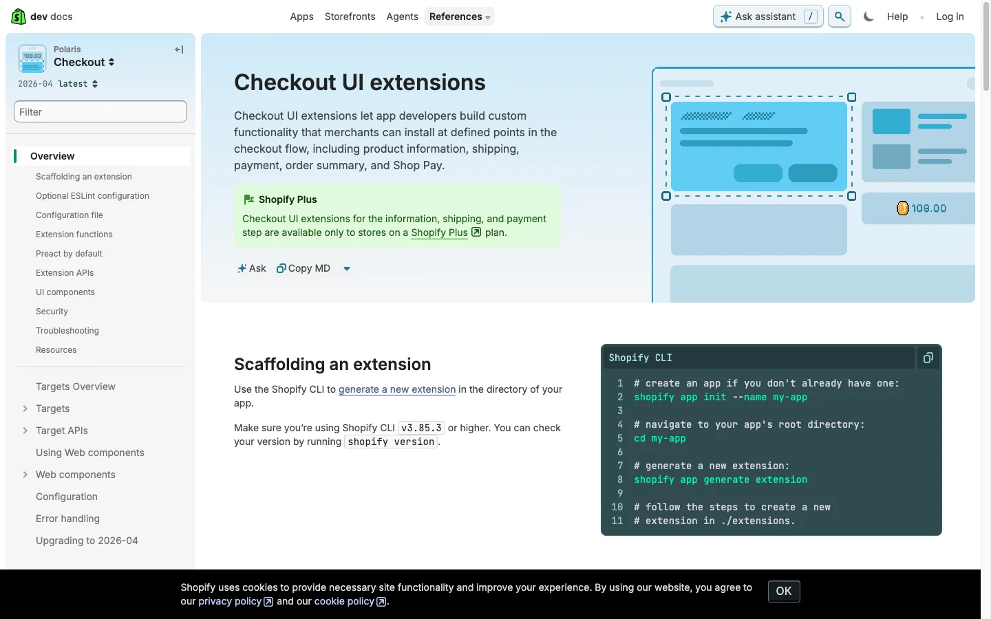991x619 pixels.
Task: Open the Shopify Plus link
Action: point(445,232)
